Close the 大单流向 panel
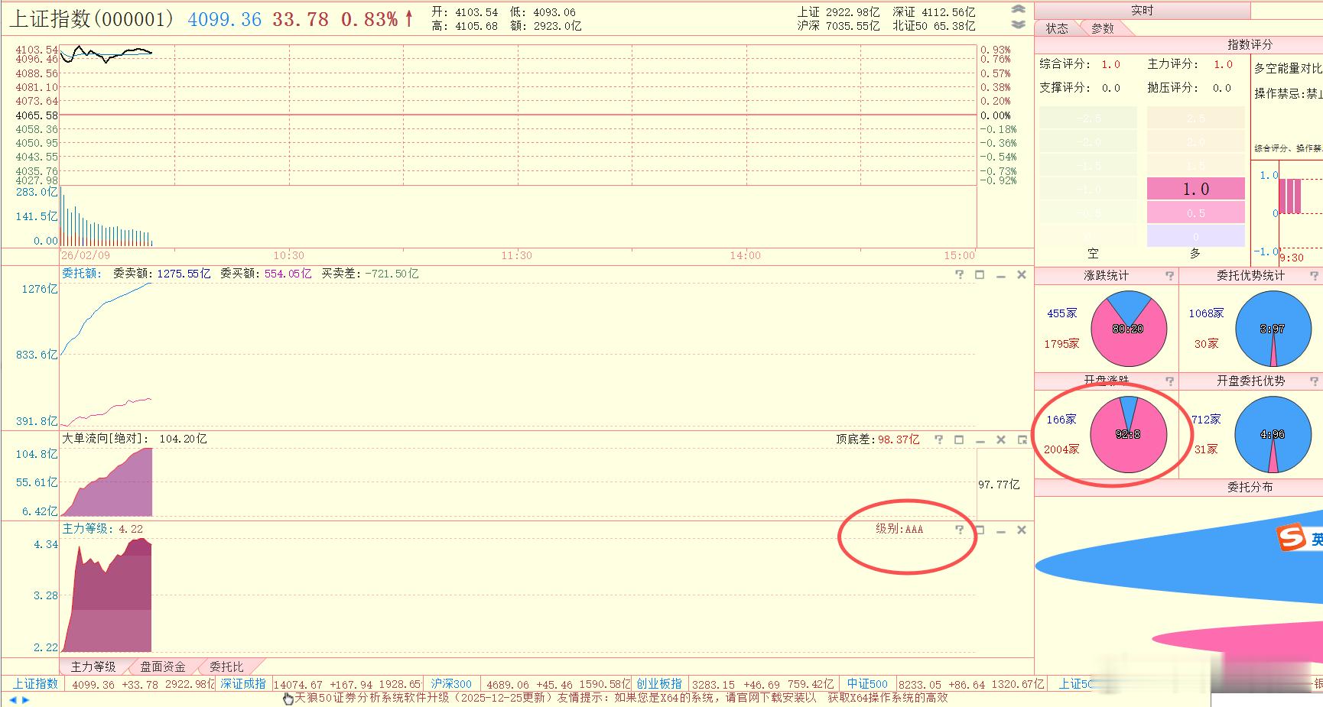1323x707 pixels. coord(1000,439)
